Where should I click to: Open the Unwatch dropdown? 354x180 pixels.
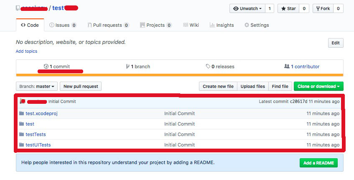click(247, 9)
